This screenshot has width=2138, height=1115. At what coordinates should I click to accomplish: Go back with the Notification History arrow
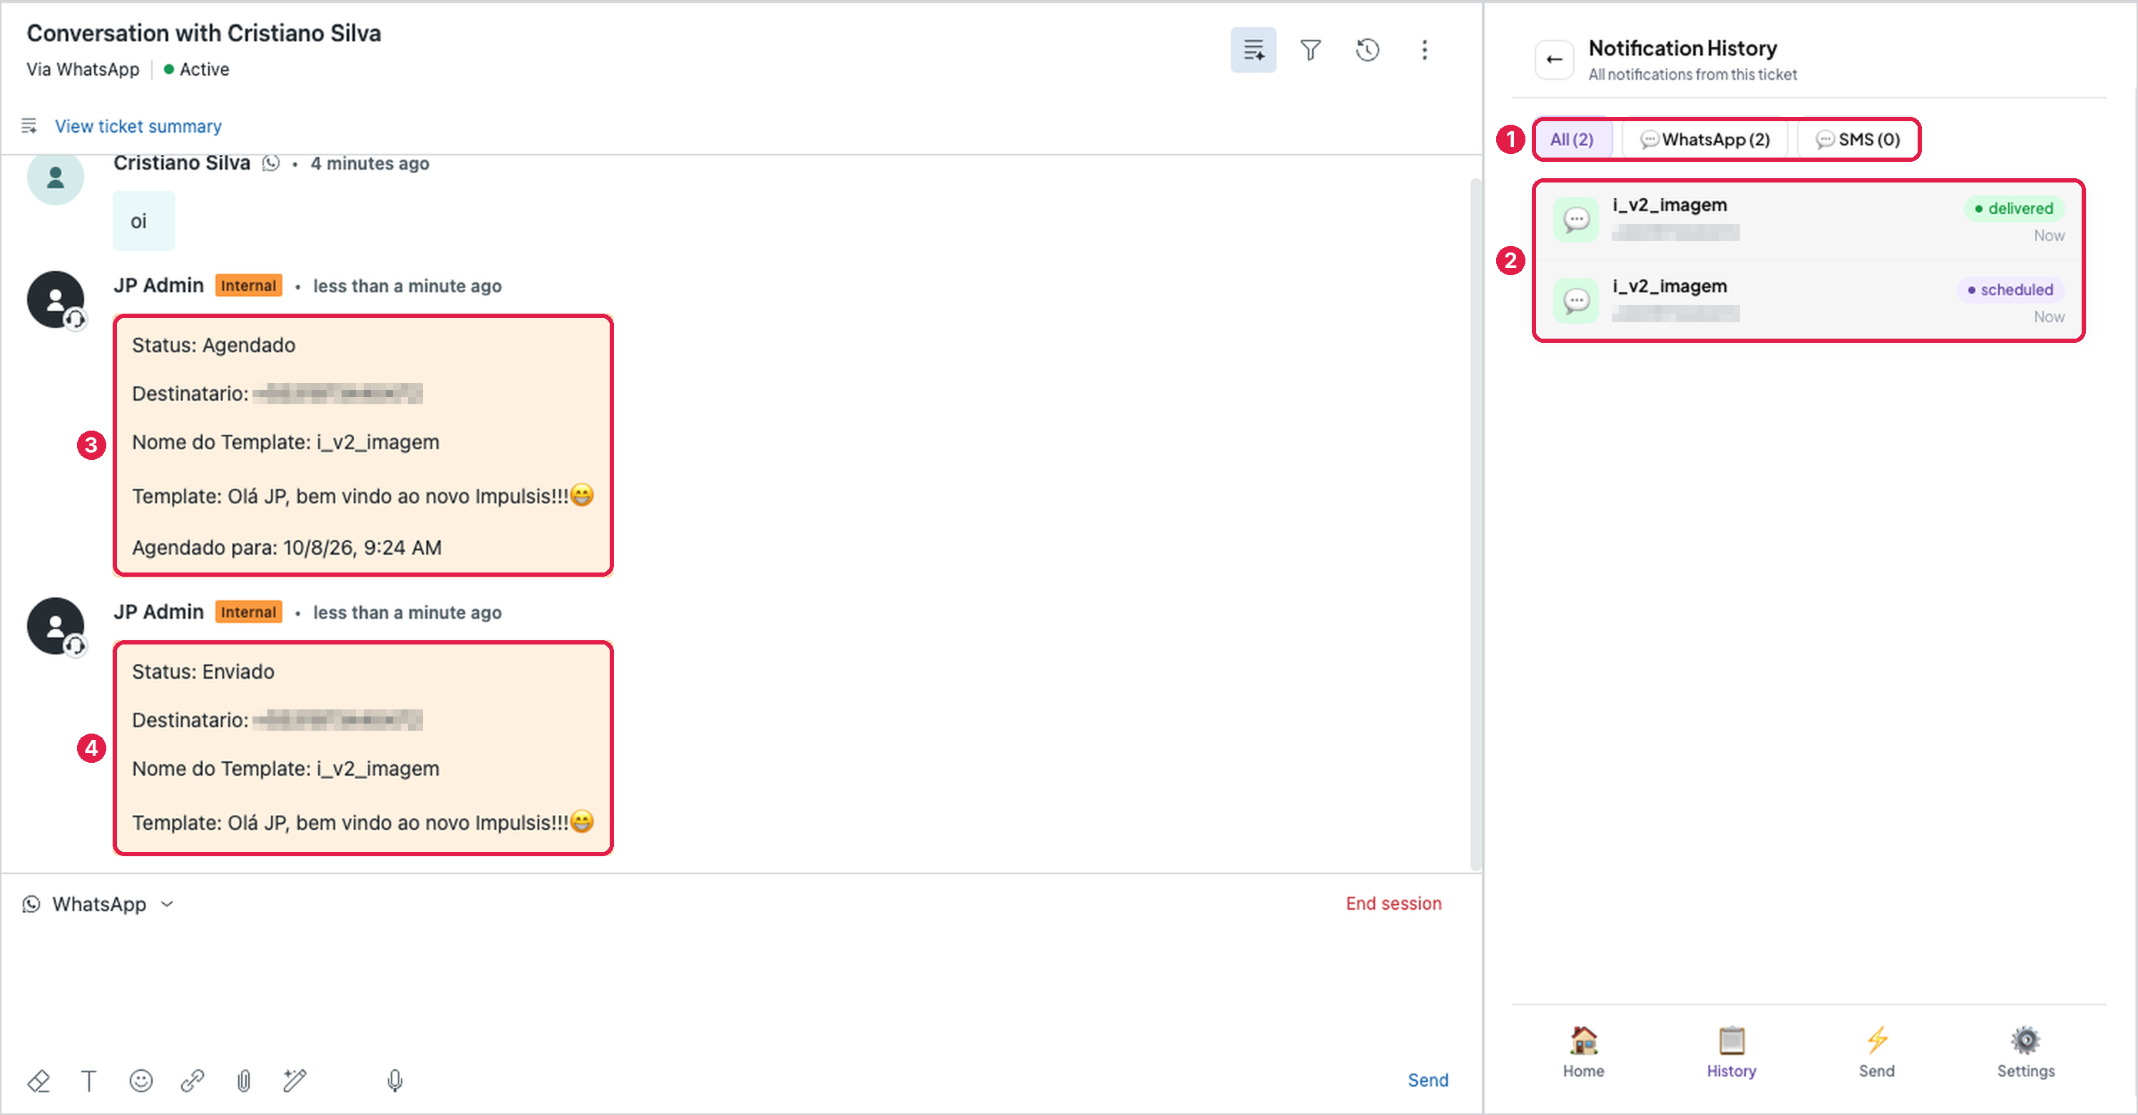1554,60
